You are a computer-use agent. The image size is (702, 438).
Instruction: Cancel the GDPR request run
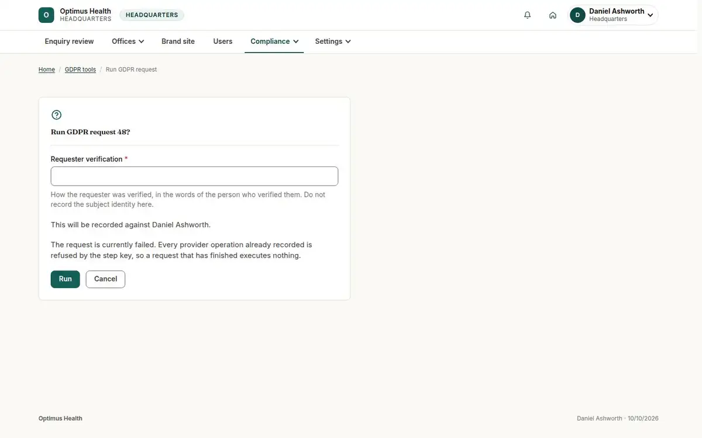click(105, 279)
